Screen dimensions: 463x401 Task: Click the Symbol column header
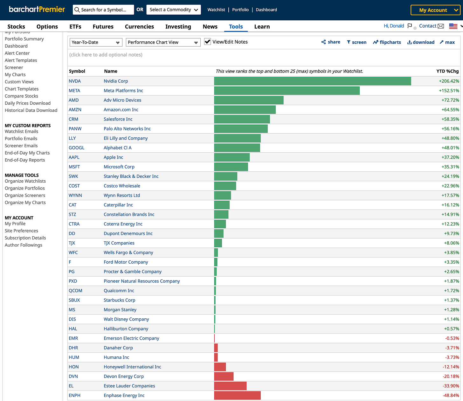coord(77,71)
